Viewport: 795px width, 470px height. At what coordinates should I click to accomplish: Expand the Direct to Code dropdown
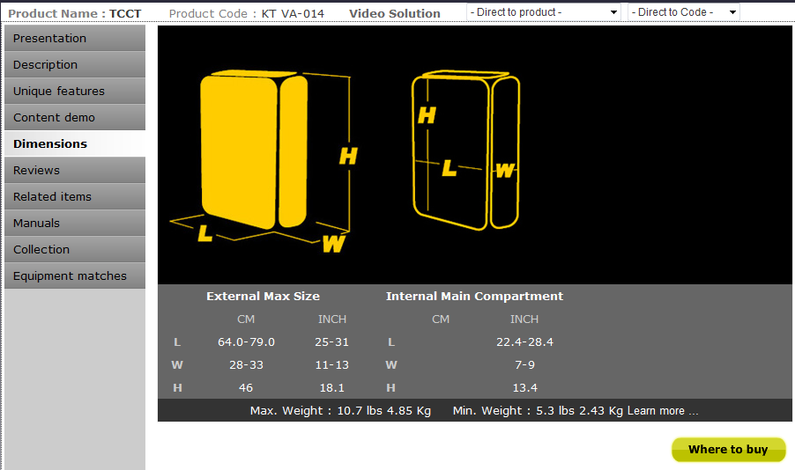coord(684,12)
